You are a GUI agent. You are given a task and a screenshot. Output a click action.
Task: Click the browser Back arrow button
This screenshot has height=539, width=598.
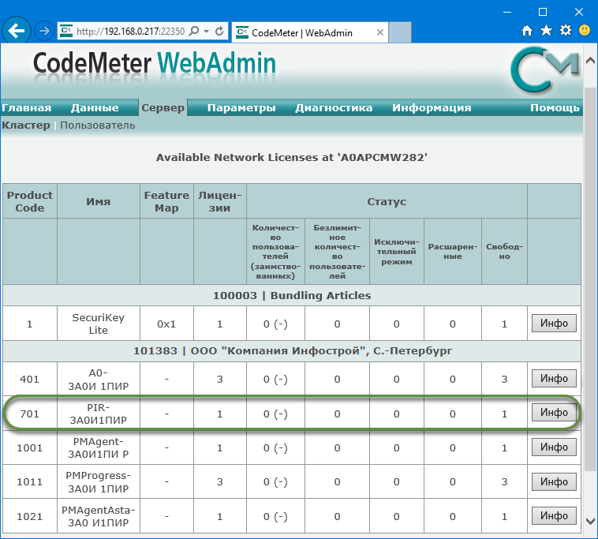pyautogui.click(x=17, y=32)
